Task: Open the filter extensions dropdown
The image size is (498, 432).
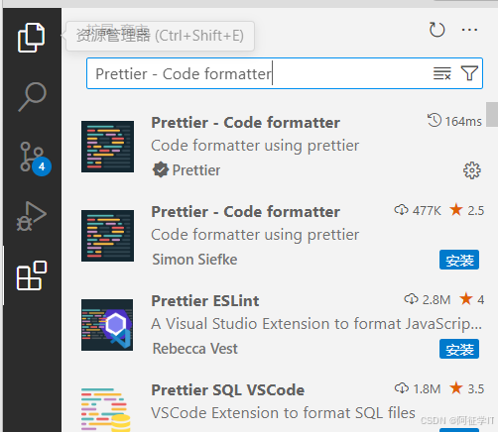Action: coord(469,73)
